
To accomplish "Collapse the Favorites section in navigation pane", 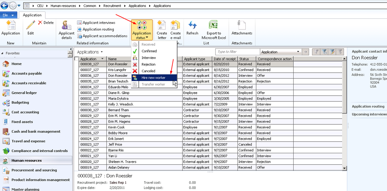I will coord(3,53).
